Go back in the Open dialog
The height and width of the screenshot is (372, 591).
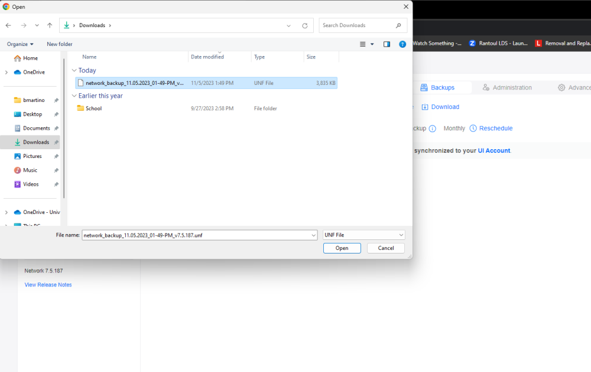pyautogui.click(x=8, y=25)
